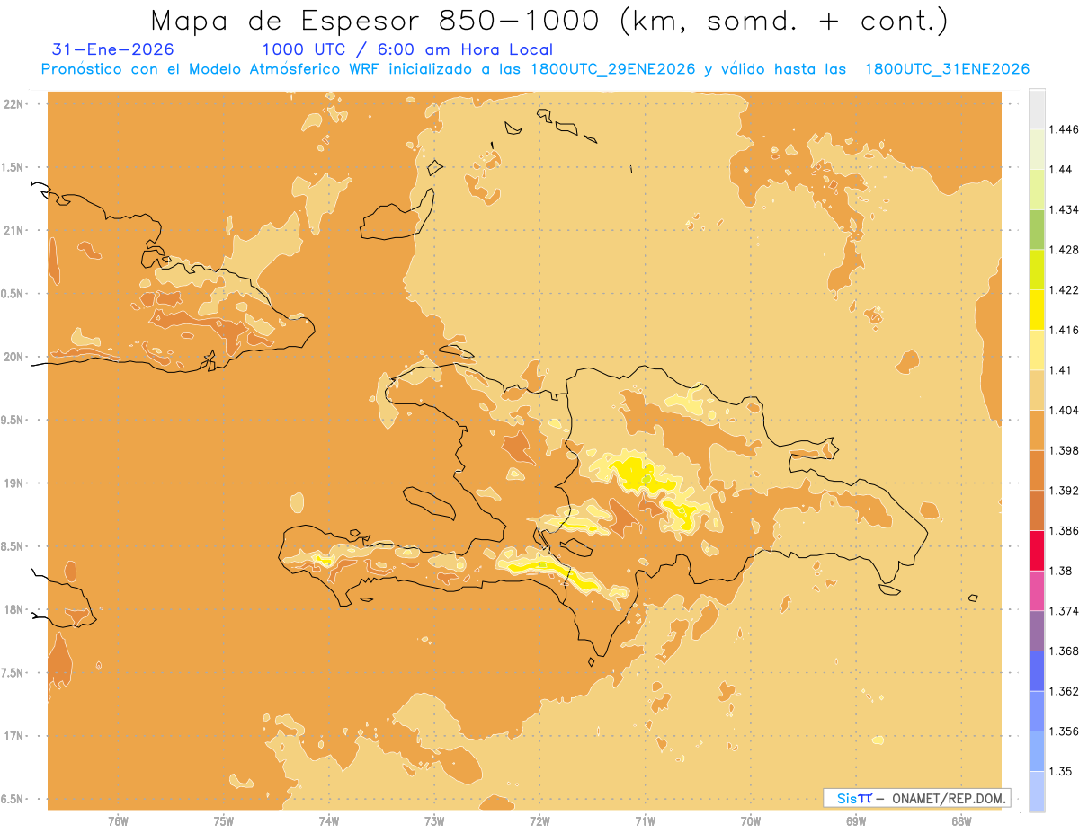This screenshot has height=833, width=1079.
Task: Select the orange swatch between 1.398 and 1.404
Action: [1037, 430]
